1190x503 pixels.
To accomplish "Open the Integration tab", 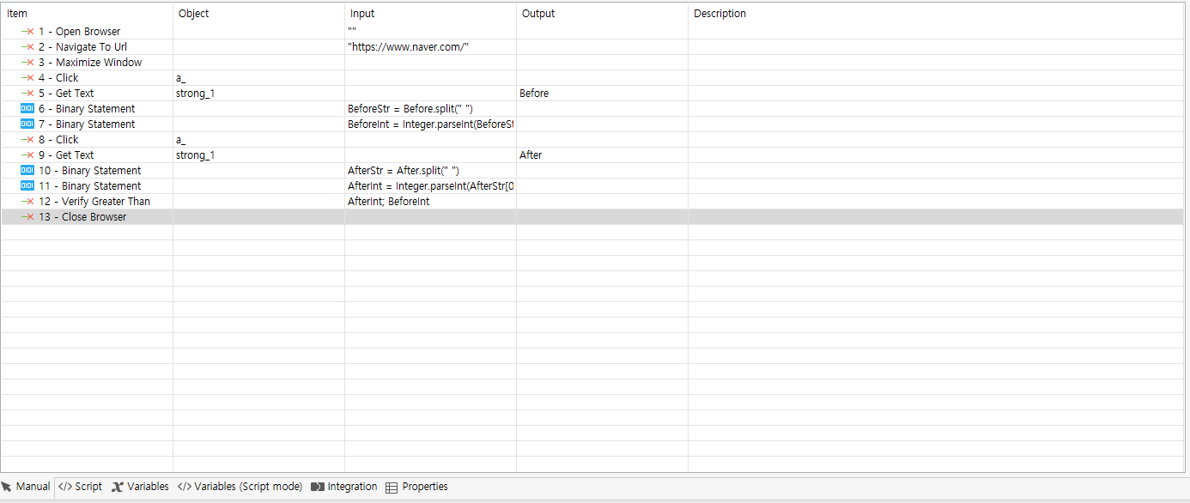I will [x=344, y=487].
